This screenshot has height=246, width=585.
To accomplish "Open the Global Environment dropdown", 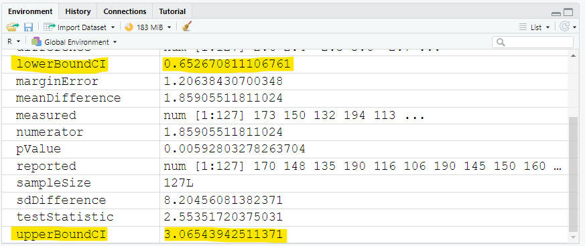I will [x=74, y=42].
